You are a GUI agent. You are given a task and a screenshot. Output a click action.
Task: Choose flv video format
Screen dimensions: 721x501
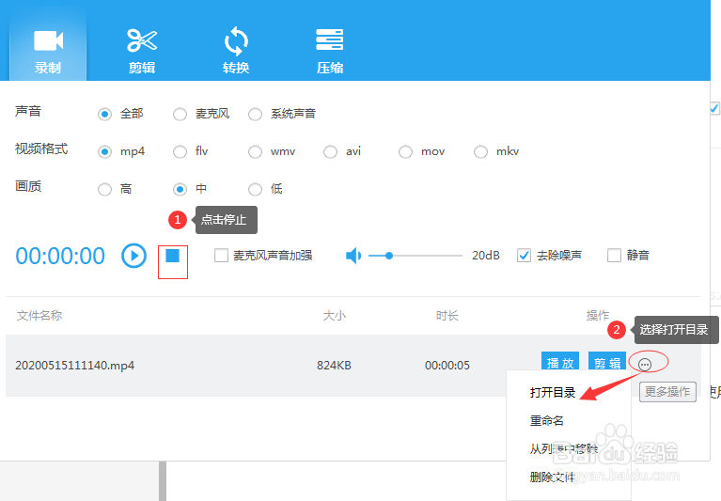point(180,151)
